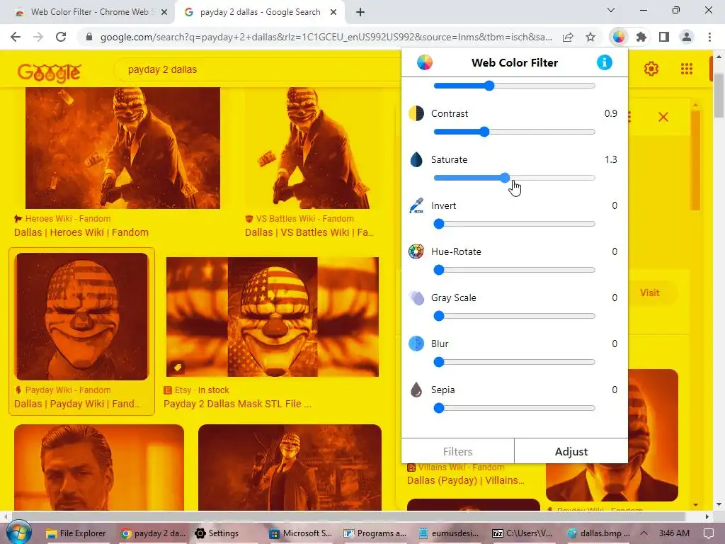Click on the Blur slider track
Viewport: 725px width, 544px height.
point(514,362)
